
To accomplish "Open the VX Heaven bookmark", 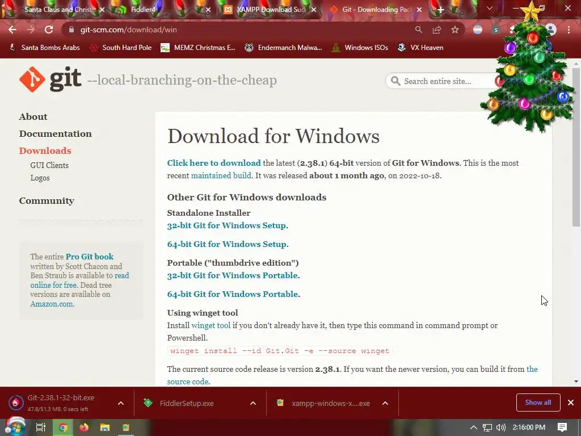I will pos(420,48).
